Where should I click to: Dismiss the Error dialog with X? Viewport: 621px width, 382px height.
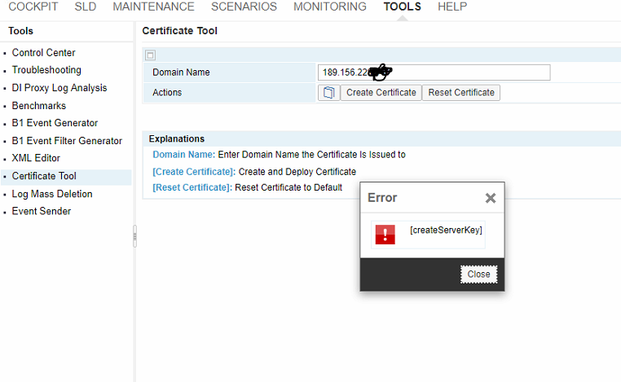[x=491, y=198]
